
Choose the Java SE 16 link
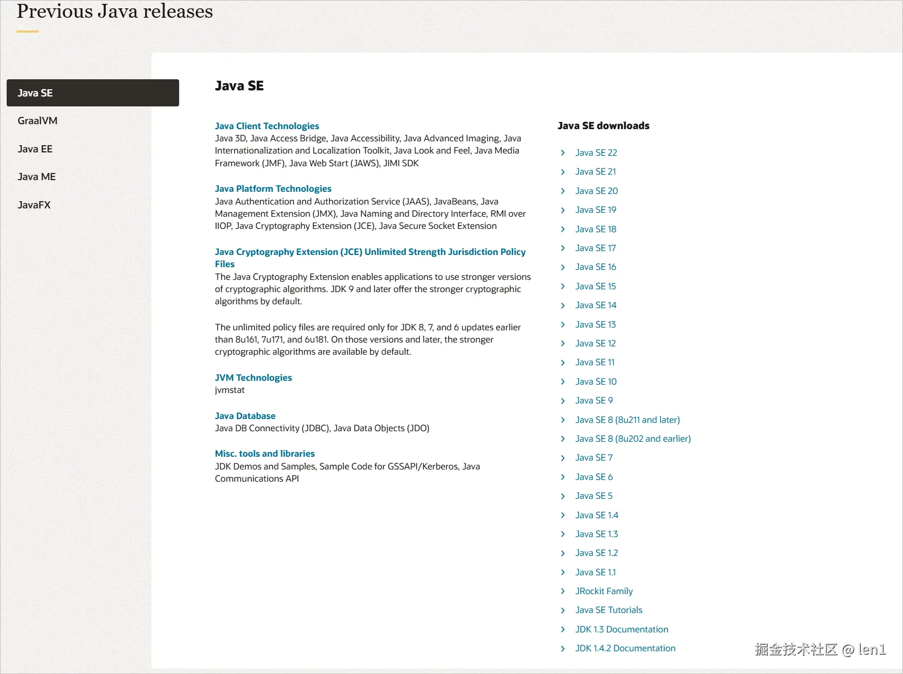pos(596,267)
